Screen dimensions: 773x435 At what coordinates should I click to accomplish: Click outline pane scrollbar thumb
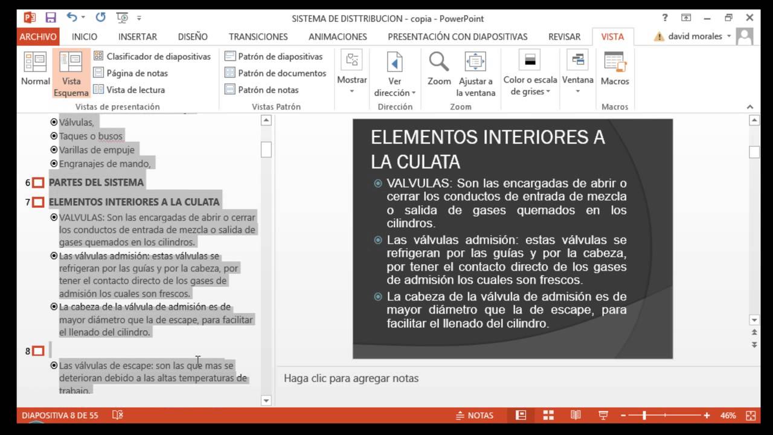click(x=266, y=149)
